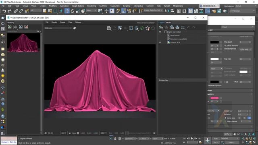This screenshot has width=258, height=145.
Task: Choose the Rectangular Selection Region tool
Action: [55, 11]
